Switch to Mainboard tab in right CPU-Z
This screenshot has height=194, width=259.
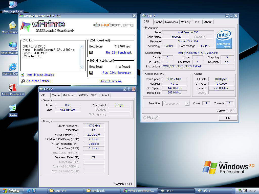coord(171,22)
